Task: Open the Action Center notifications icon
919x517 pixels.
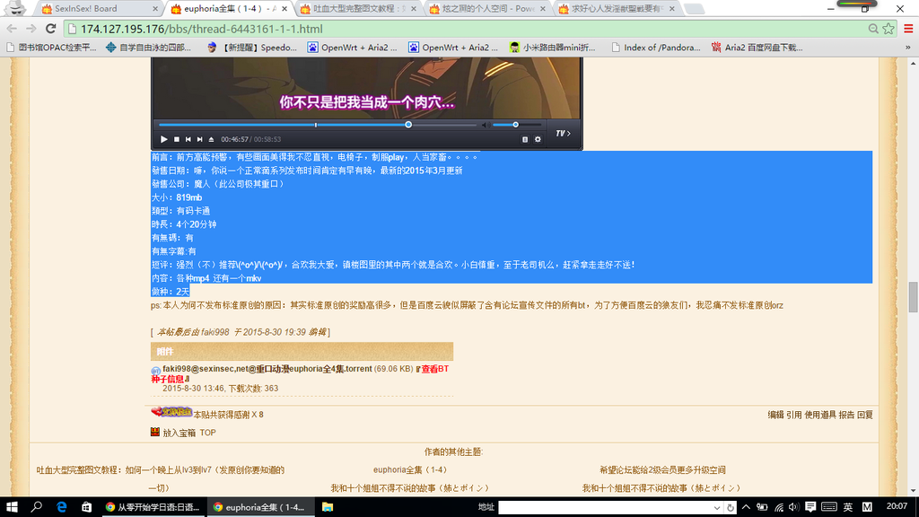Action: click(810, 507)
